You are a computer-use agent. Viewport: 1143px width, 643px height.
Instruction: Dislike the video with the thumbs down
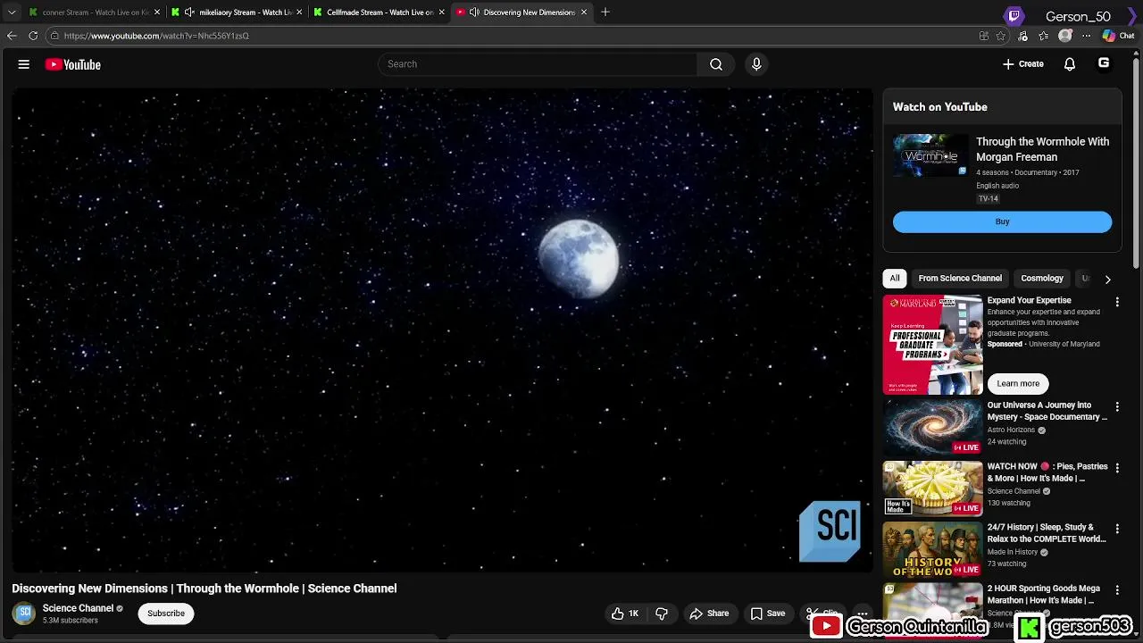(x=662, y=614)
